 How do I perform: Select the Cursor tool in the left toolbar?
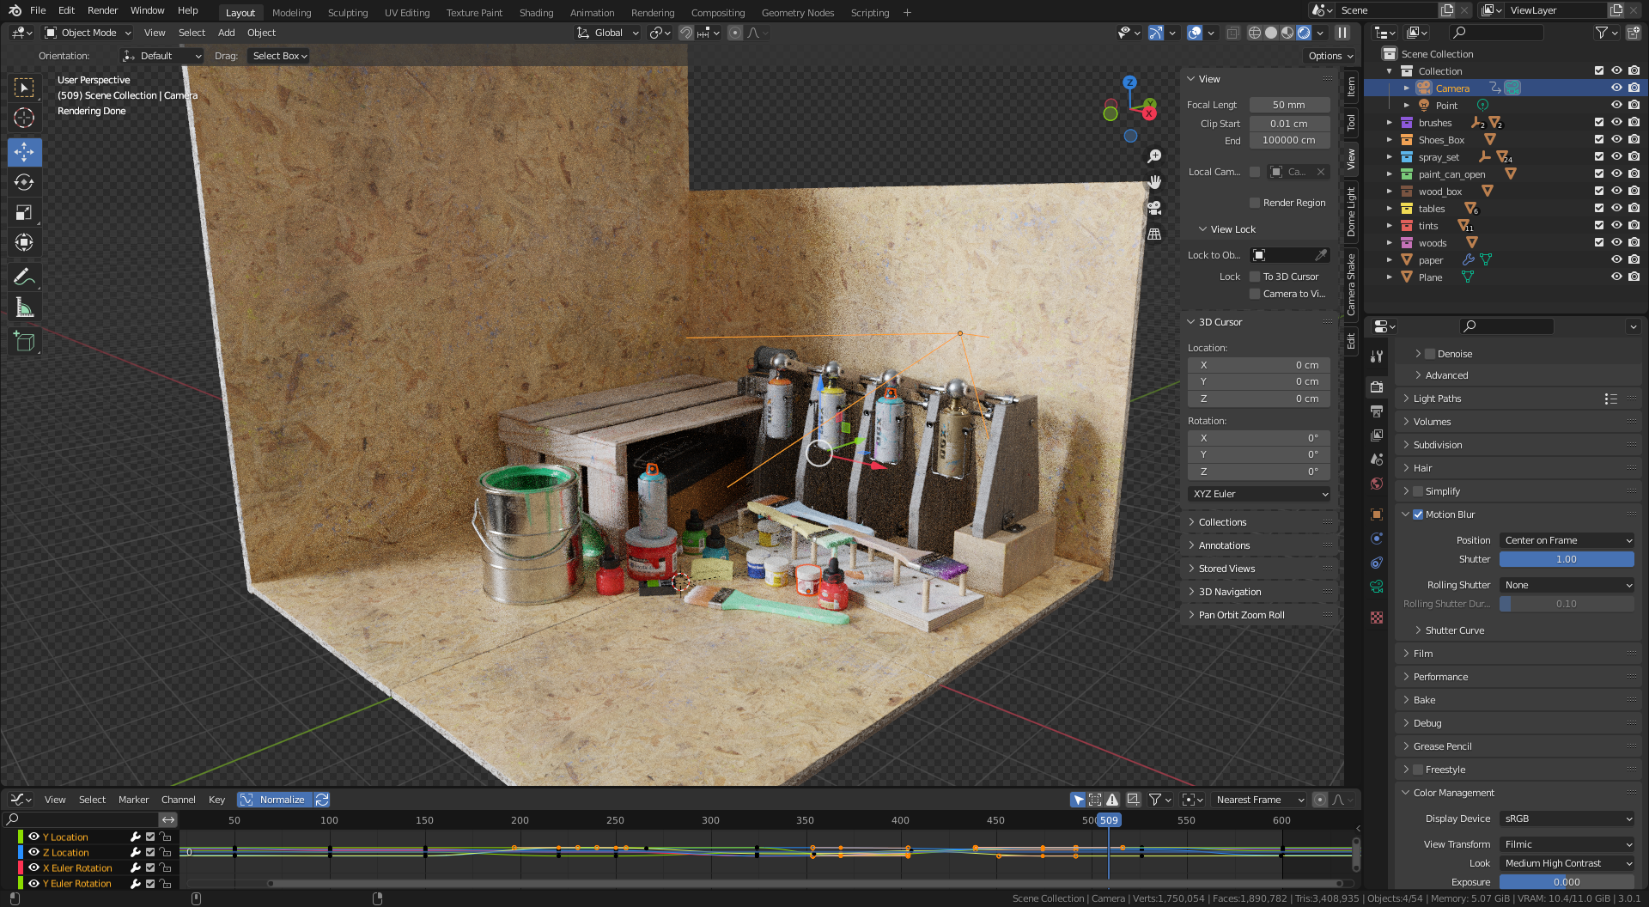[24, 118]
